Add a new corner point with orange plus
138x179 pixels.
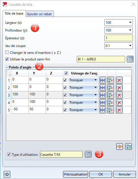click(x=119, y=146)
